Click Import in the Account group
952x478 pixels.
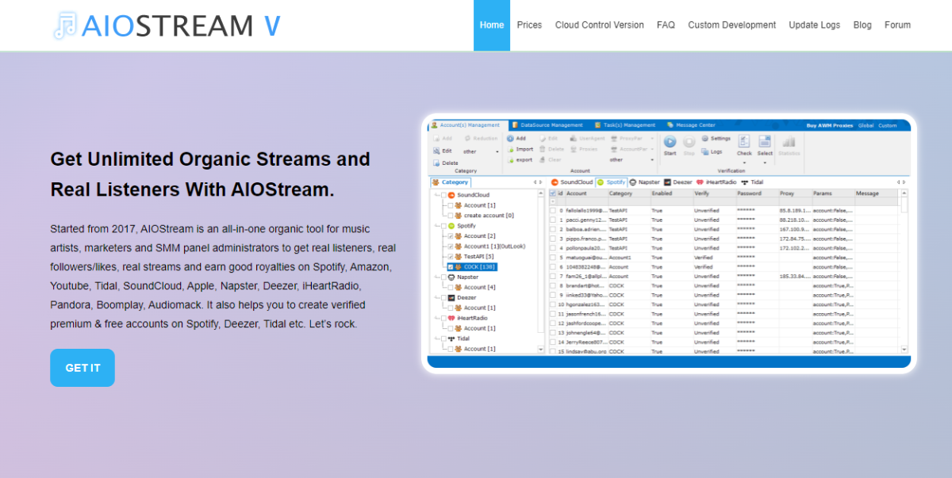click(x=520, y=149)
